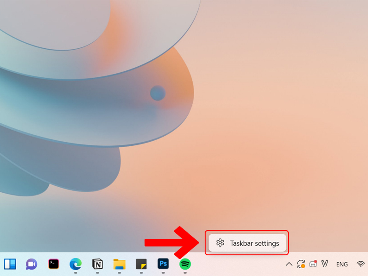
Task: Click the sync tray icon with orange dot
Action: tap(302, 264)
